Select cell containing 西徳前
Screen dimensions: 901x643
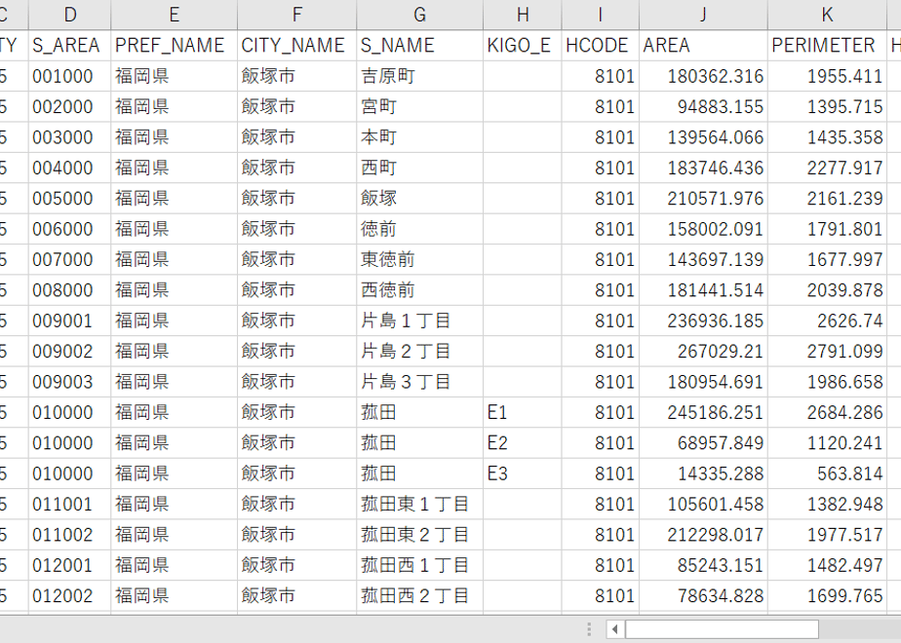click(420, 290)
